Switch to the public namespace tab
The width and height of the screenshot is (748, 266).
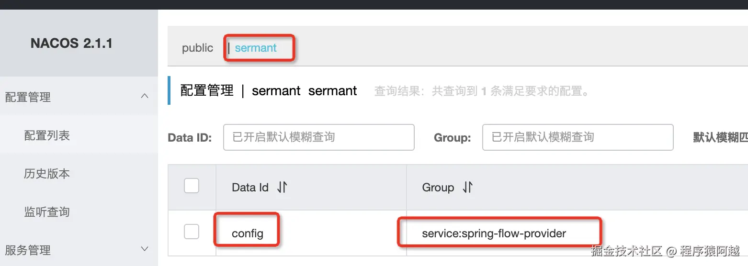click(x=197, y=48)
